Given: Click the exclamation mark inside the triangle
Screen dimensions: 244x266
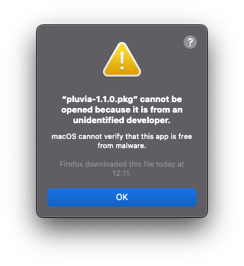Looking at the screenshot, I should coord(122,61).
